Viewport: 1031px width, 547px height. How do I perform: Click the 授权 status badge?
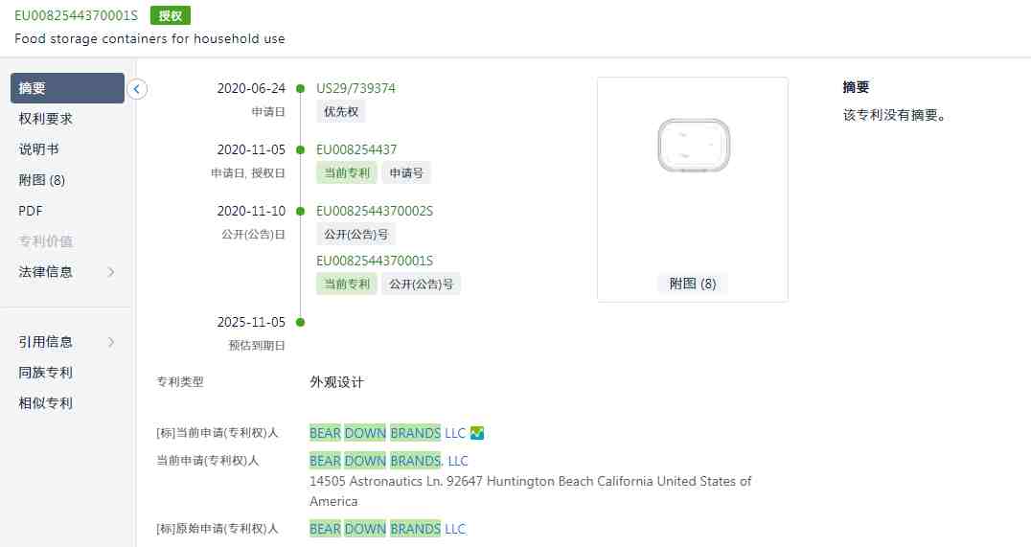coord(171,15)
